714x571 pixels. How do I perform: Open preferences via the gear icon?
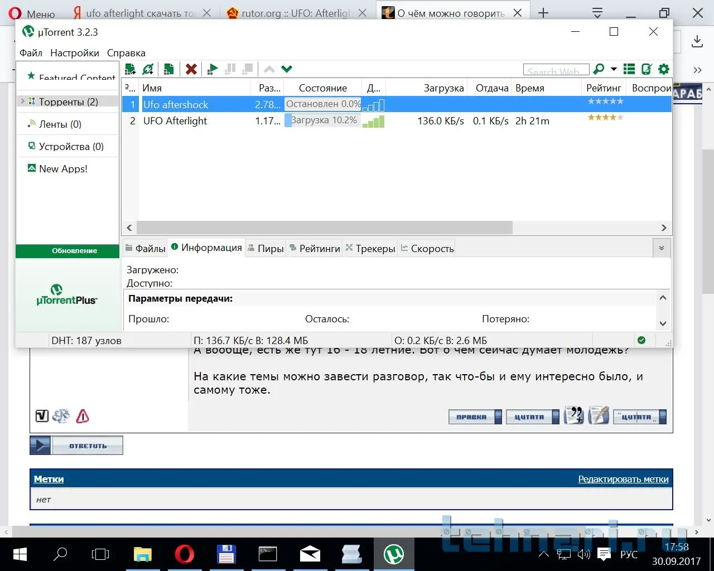tap(664, 69)
